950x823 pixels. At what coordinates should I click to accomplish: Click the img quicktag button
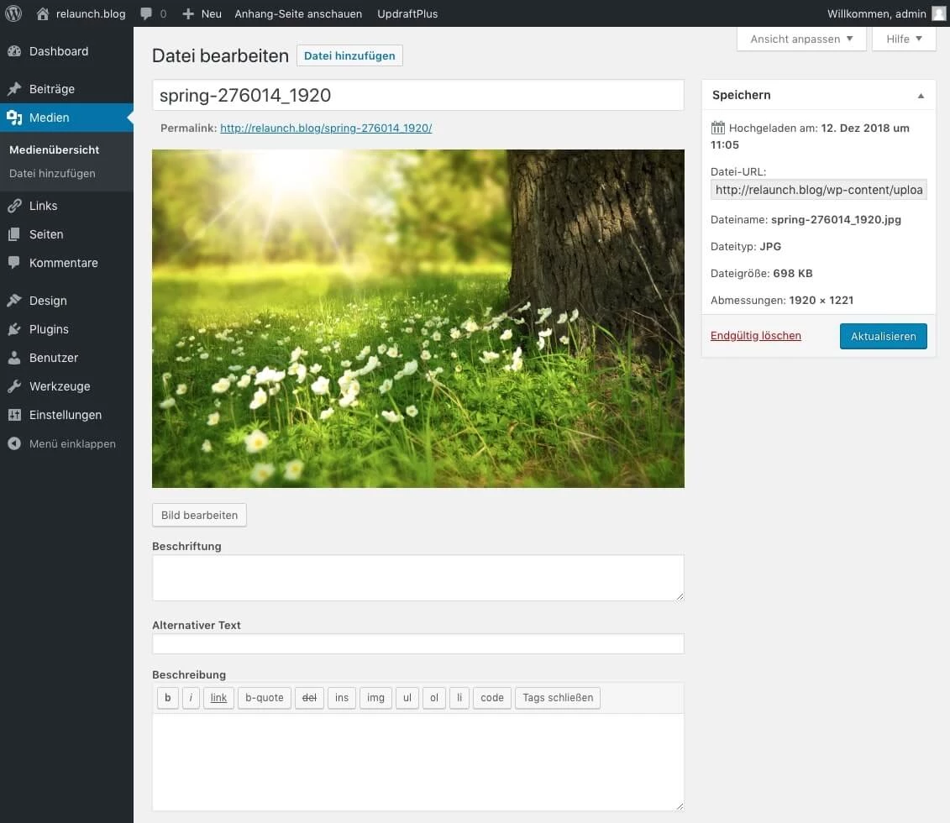(x=375, y=697)
